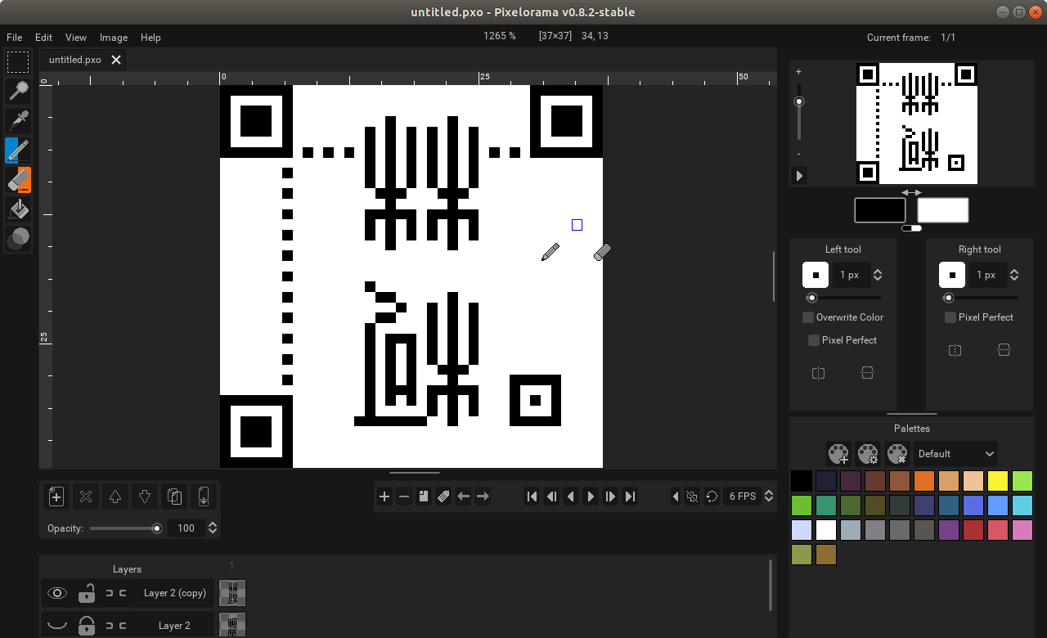Remove the current palette
The height and width of the screenshot is (638, 1047).
897,453
